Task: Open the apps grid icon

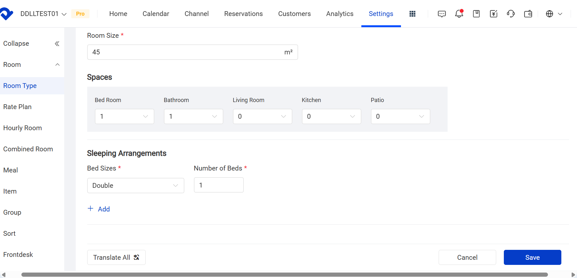Action: point(412,14)
